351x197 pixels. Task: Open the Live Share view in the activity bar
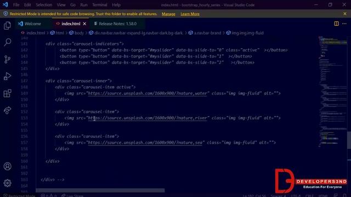(x=7, y=110)
